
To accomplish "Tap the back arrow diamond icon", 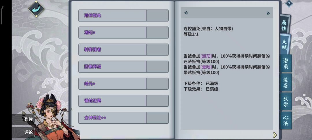I will pos(36,9).
